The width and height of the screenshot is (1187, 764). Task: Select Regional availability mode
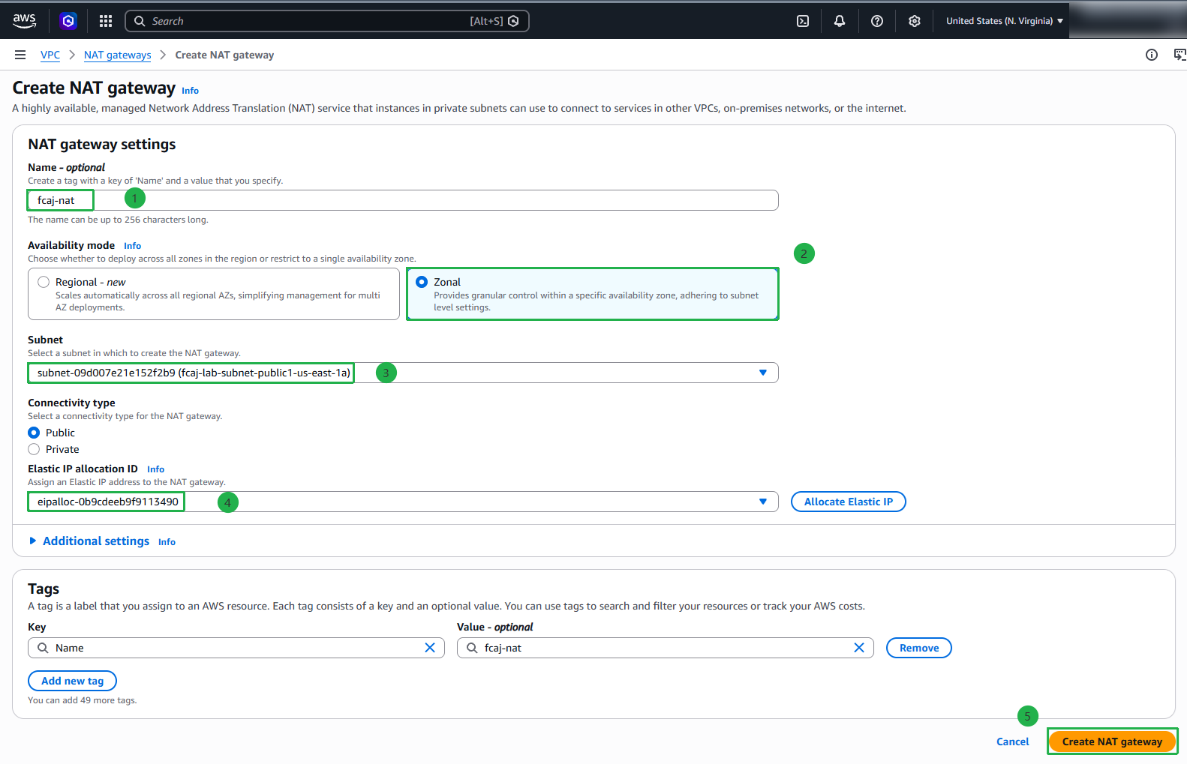pyautogui.click(x=44, y=282)
